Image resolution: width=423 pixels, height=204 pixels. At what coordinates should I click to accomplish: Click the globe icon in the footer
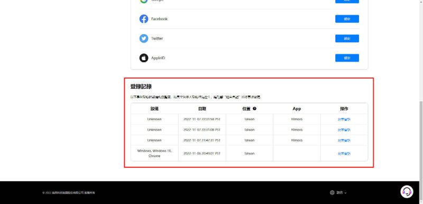[332, 192]
